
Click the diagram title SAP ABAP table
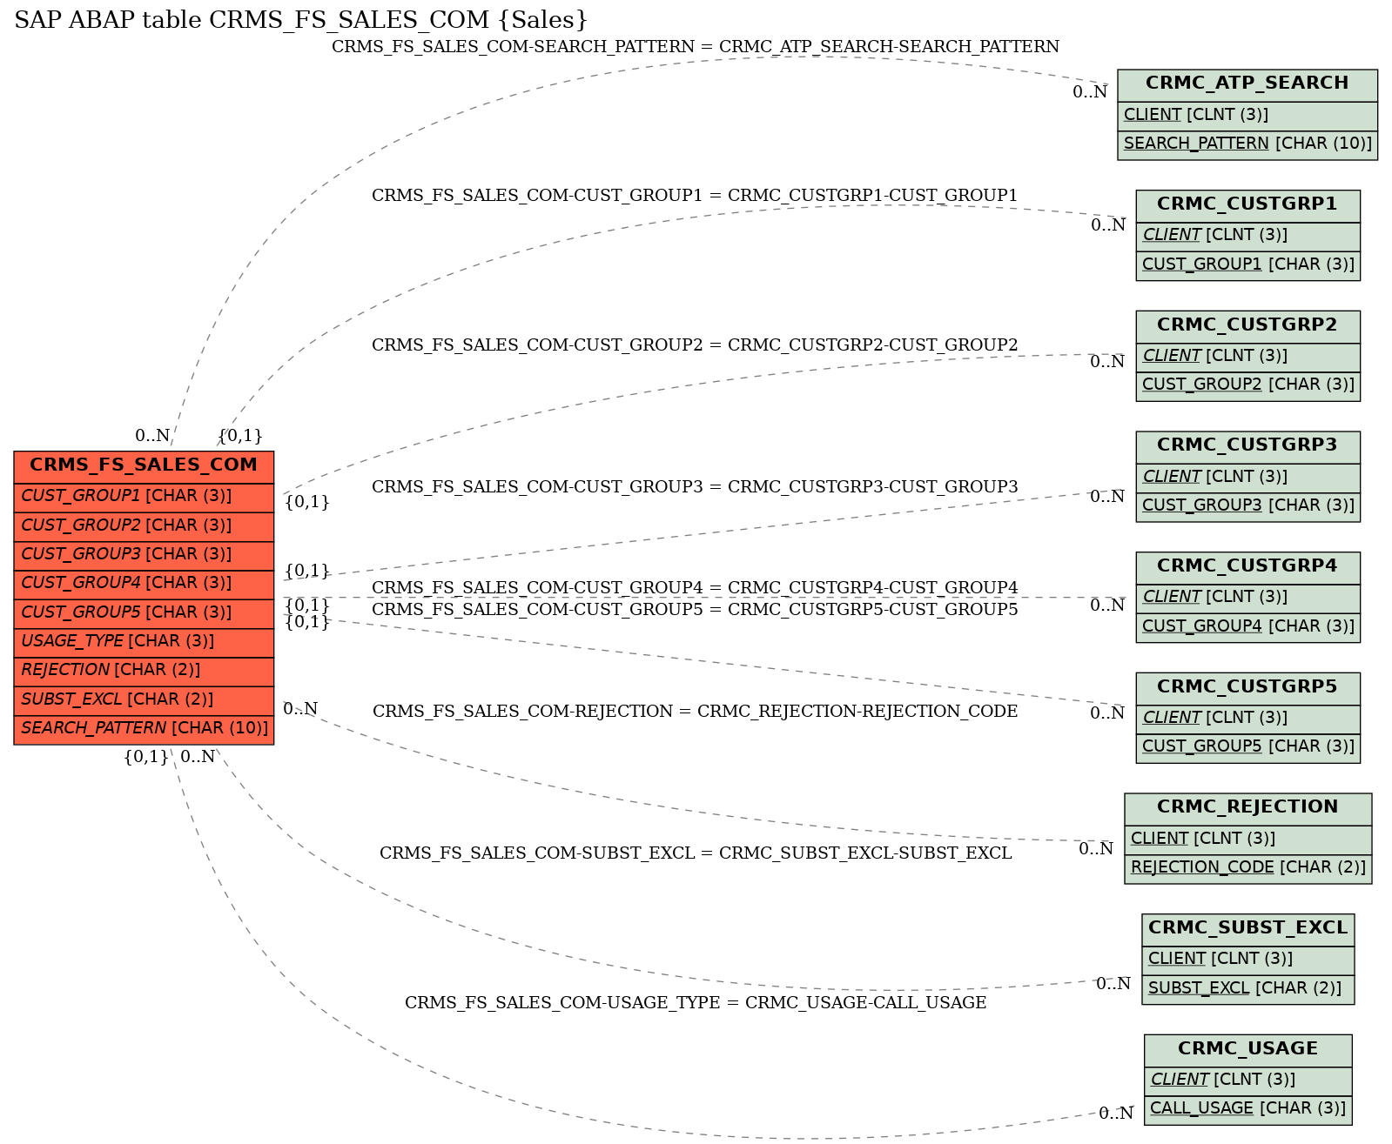click(301, 20)
